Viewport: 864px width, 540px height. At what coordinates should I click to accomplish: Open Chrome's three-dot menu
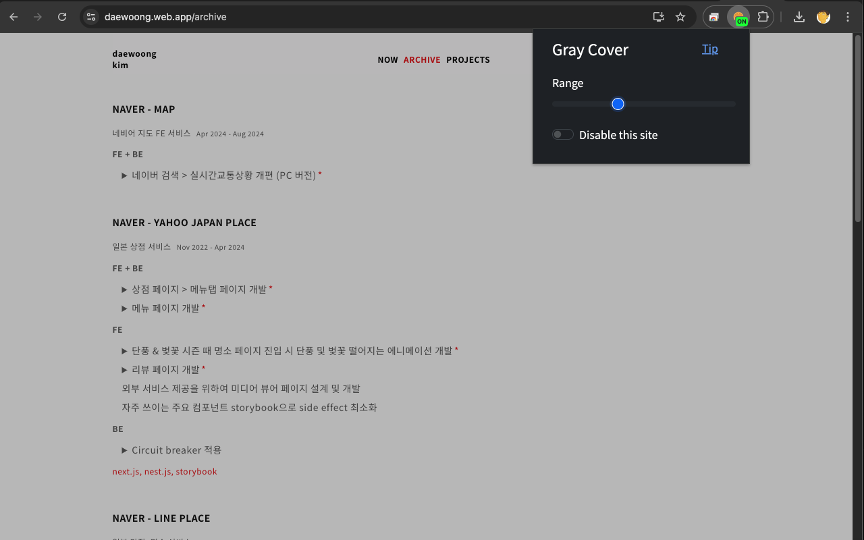click(848, 17)
